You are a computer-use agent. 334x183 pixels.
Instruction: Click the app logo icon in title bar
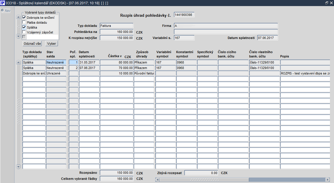[3, 3]
